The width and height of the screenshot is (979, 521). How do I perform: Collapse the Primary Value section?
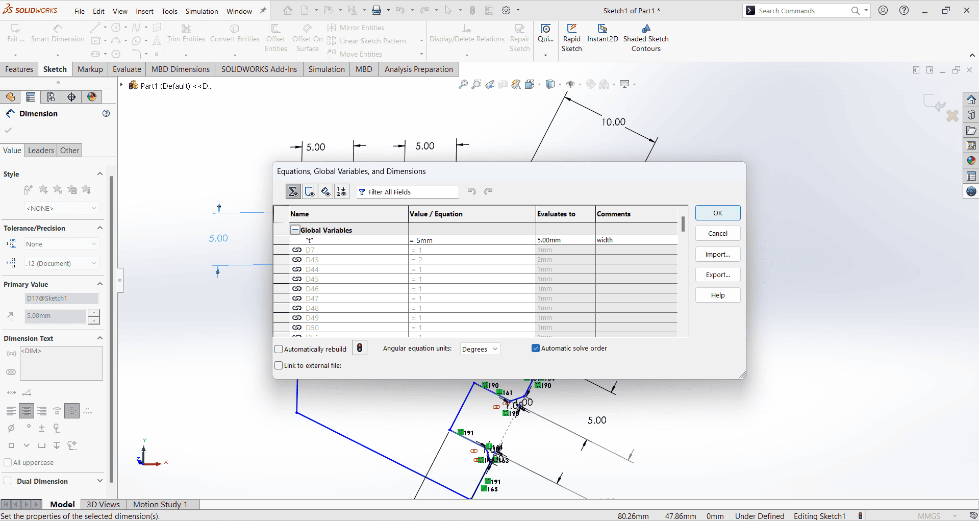click(x=100, y=284)
